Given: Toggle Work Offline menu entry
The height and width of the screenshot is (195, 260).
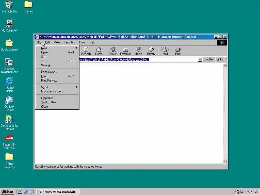Looking at the screenshot, I should pos(57,102).
